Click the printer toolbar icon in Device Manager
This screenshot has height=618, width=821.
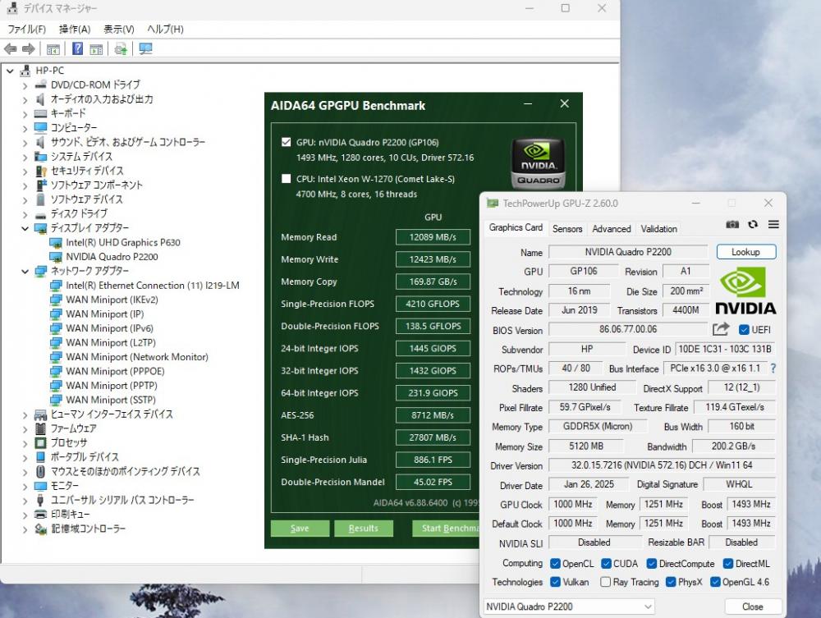tap(121, 49)
